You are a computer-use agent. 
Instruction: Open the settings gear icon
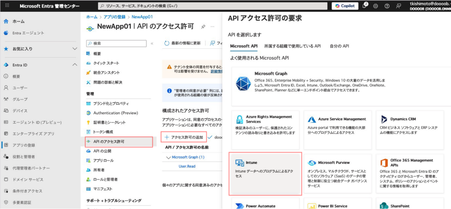[x=376, y=6]
